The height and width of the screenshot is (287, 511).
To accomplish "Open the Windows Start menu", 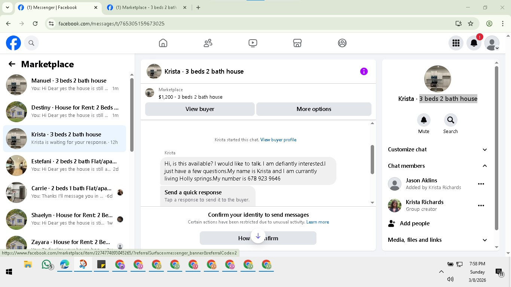I will 9,272.
